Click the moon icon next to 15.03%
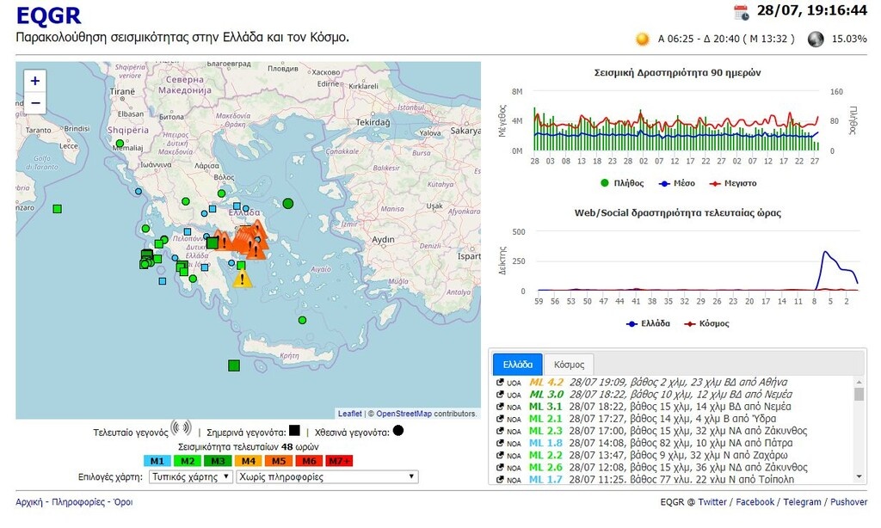The height and width of the screenshot is (528, 881). pyautogui.click(x=815, y=38)
